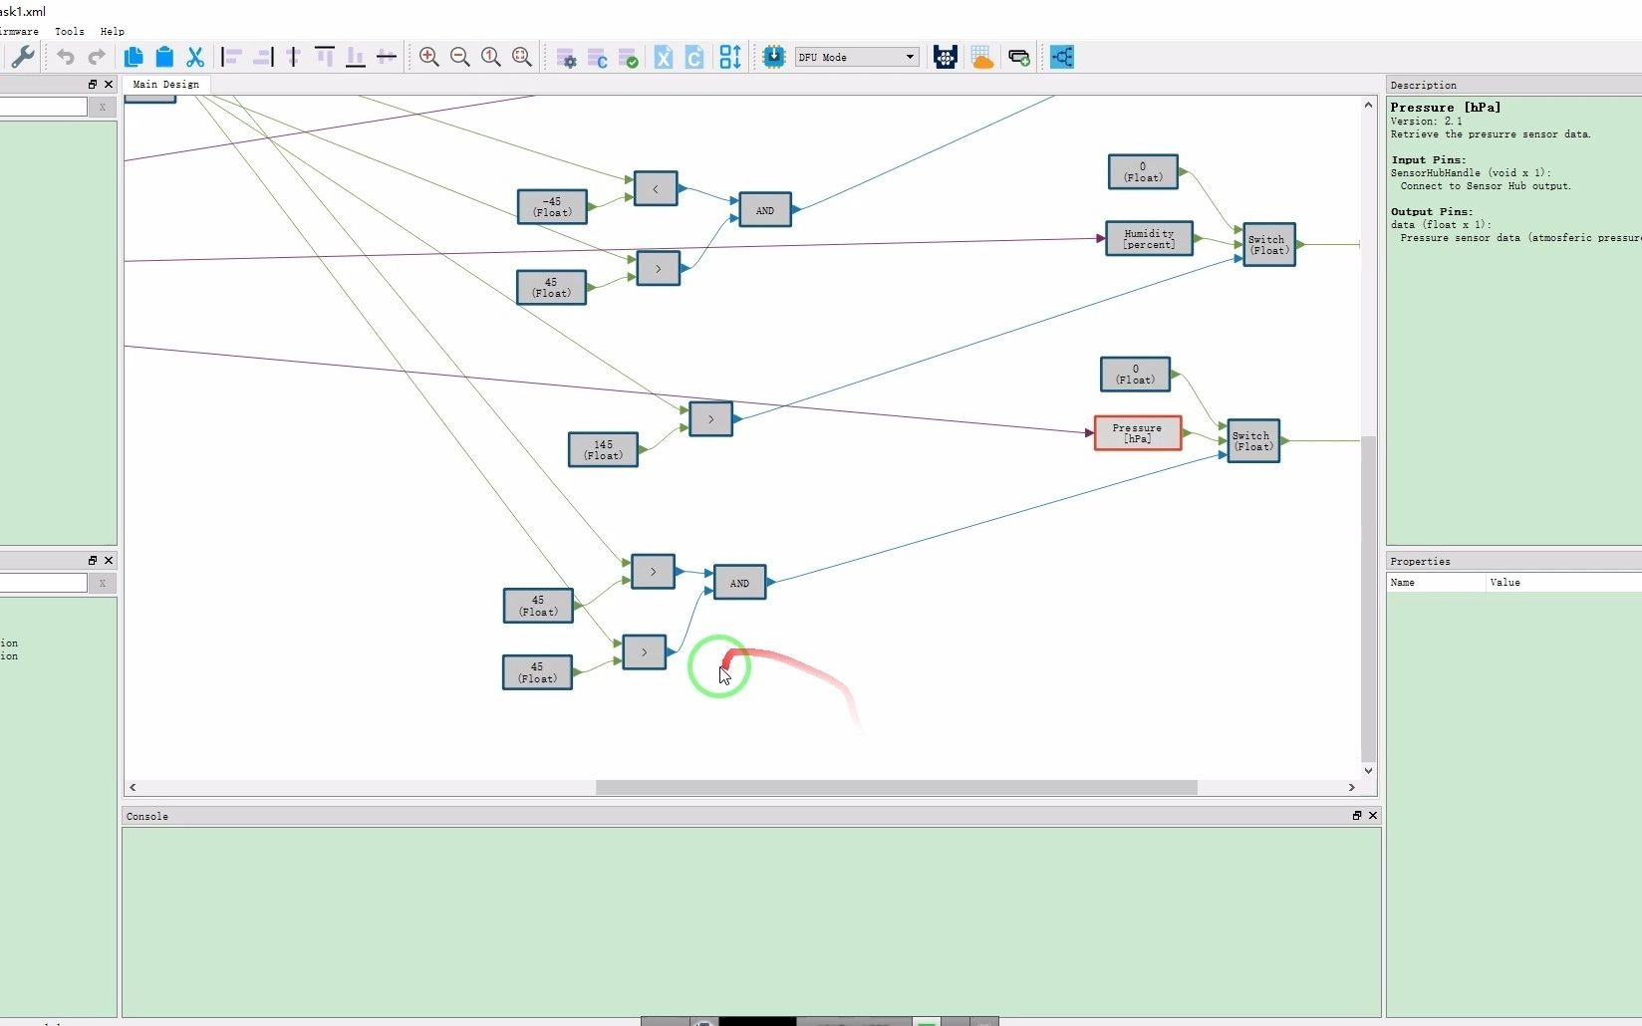Close the upper left library panel
1642x1026 pixels.
(x=109, y=85)
